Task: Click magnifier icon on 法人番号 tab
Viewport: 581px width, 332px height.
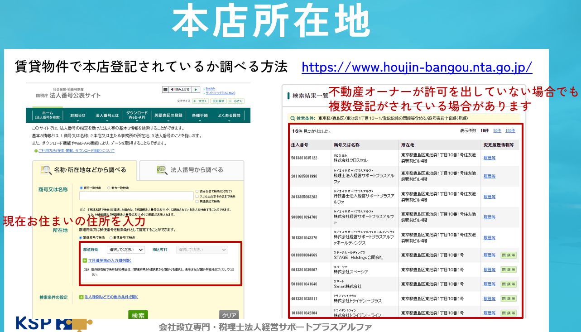Action: [x=162, y=170]
